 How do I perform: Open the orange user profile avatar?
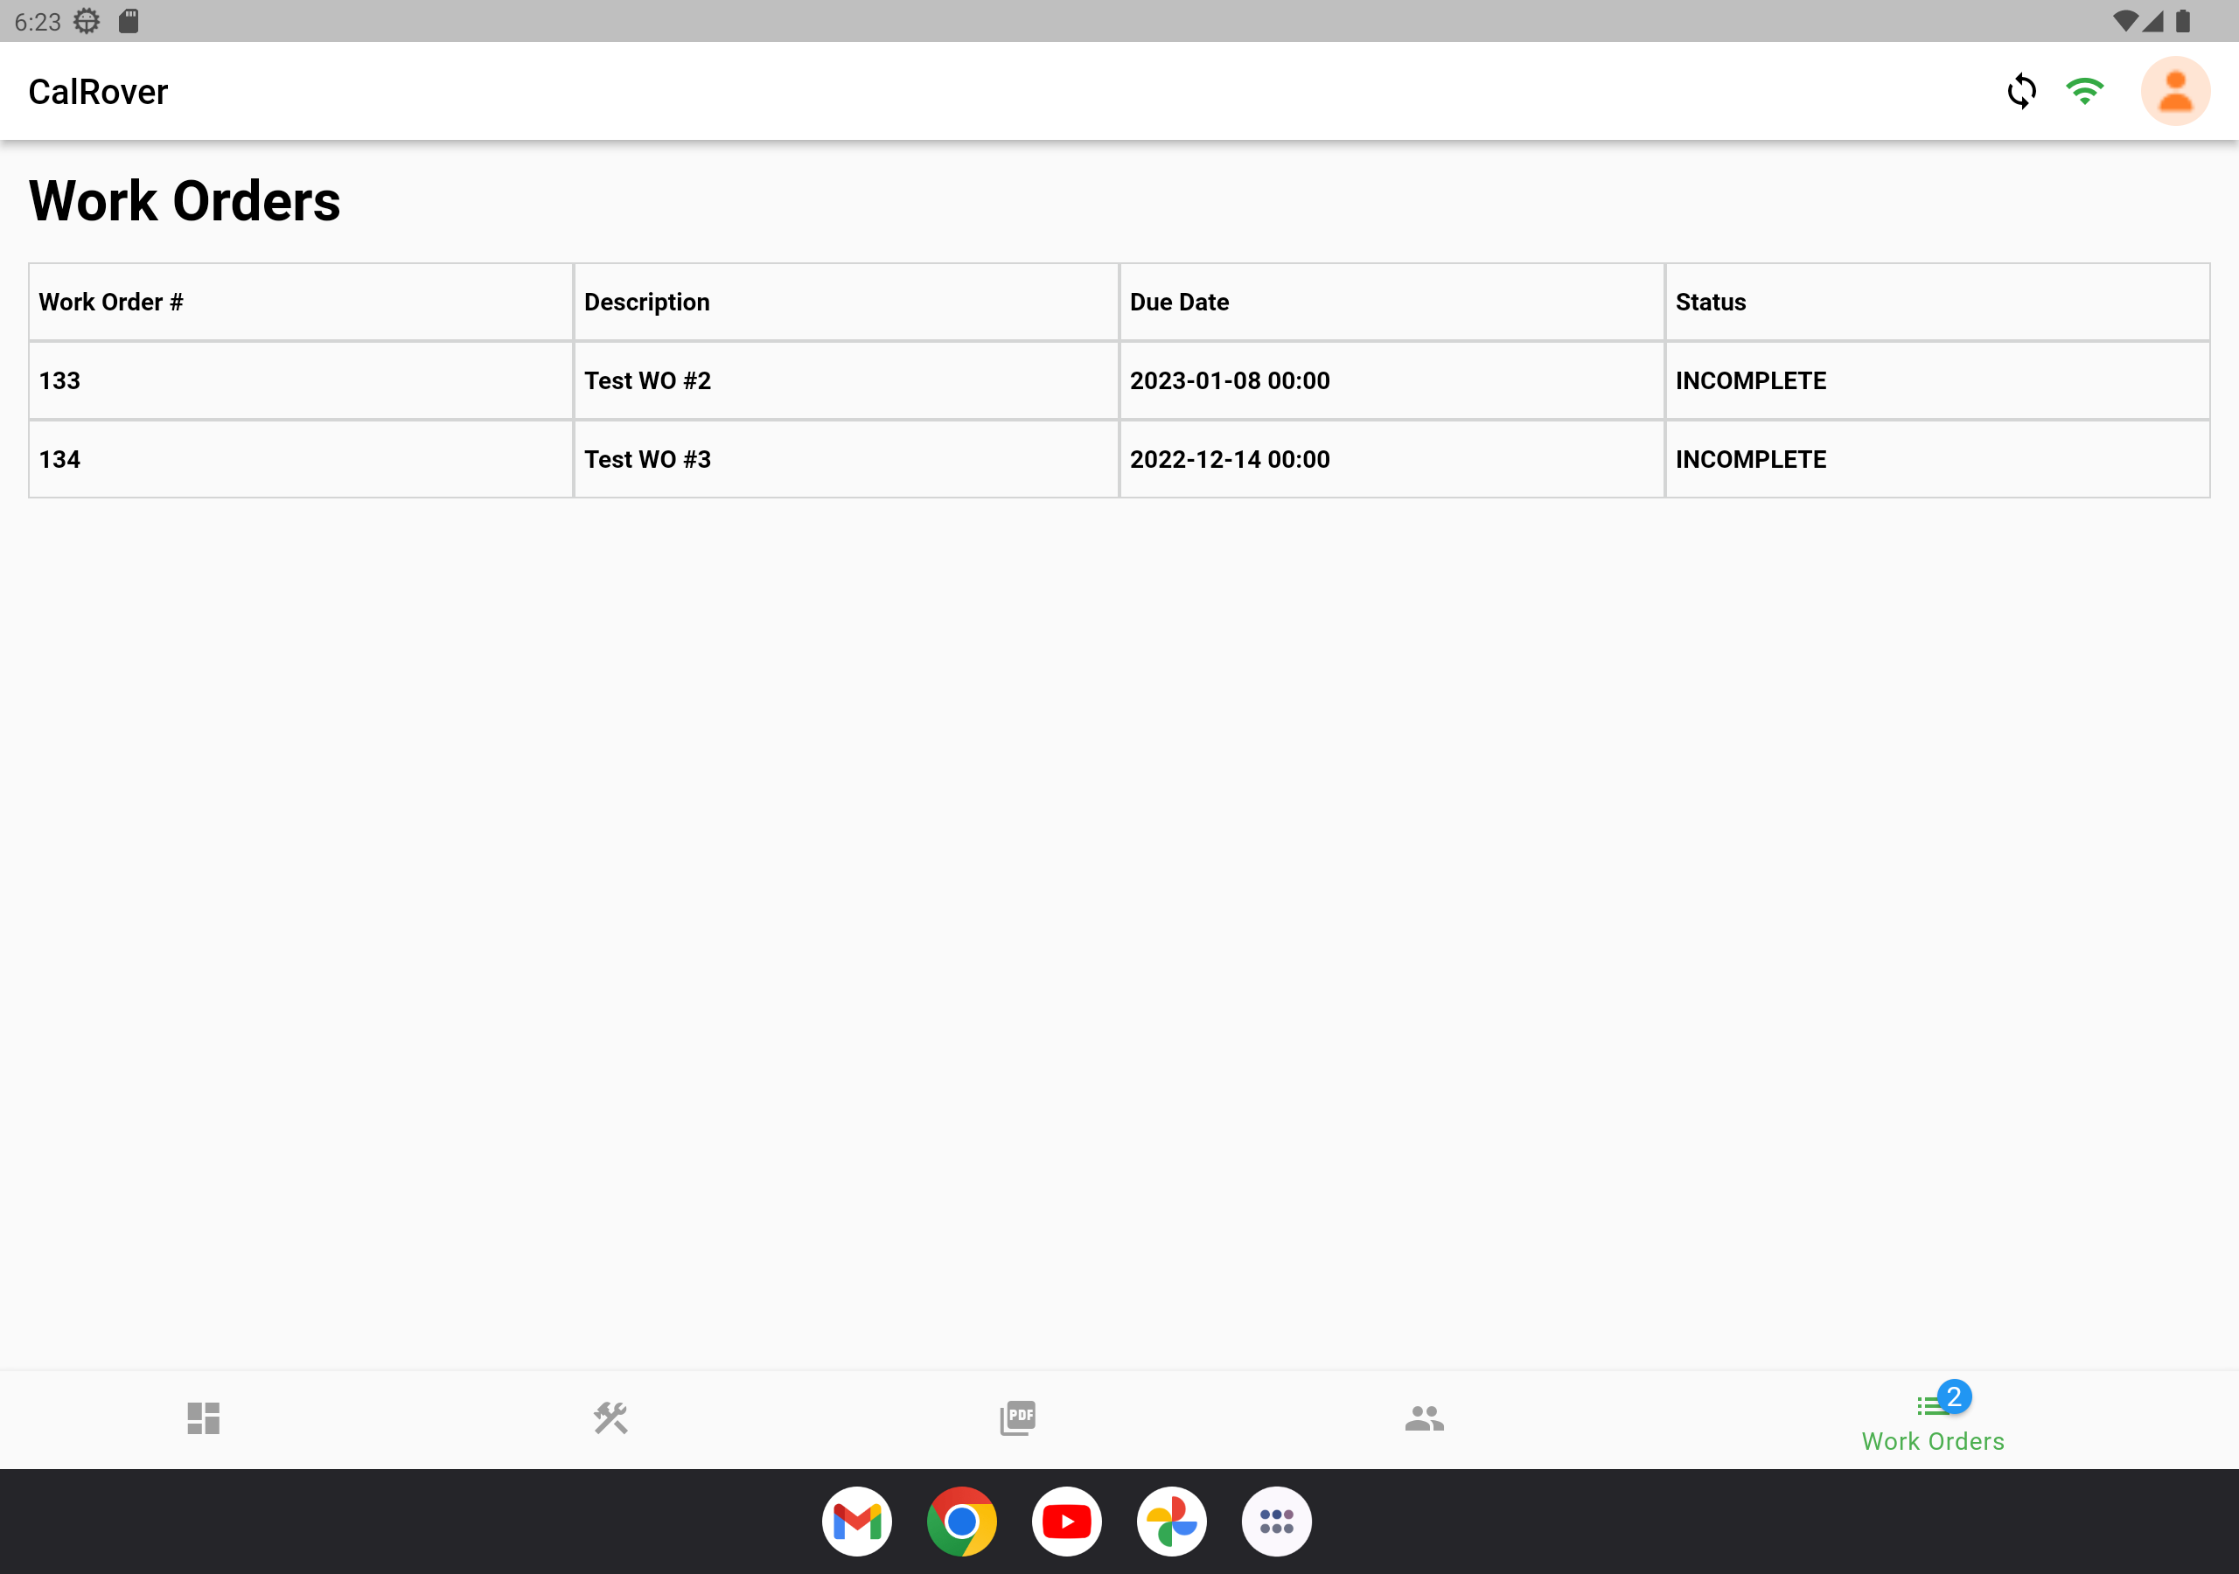pos(2174,92)
